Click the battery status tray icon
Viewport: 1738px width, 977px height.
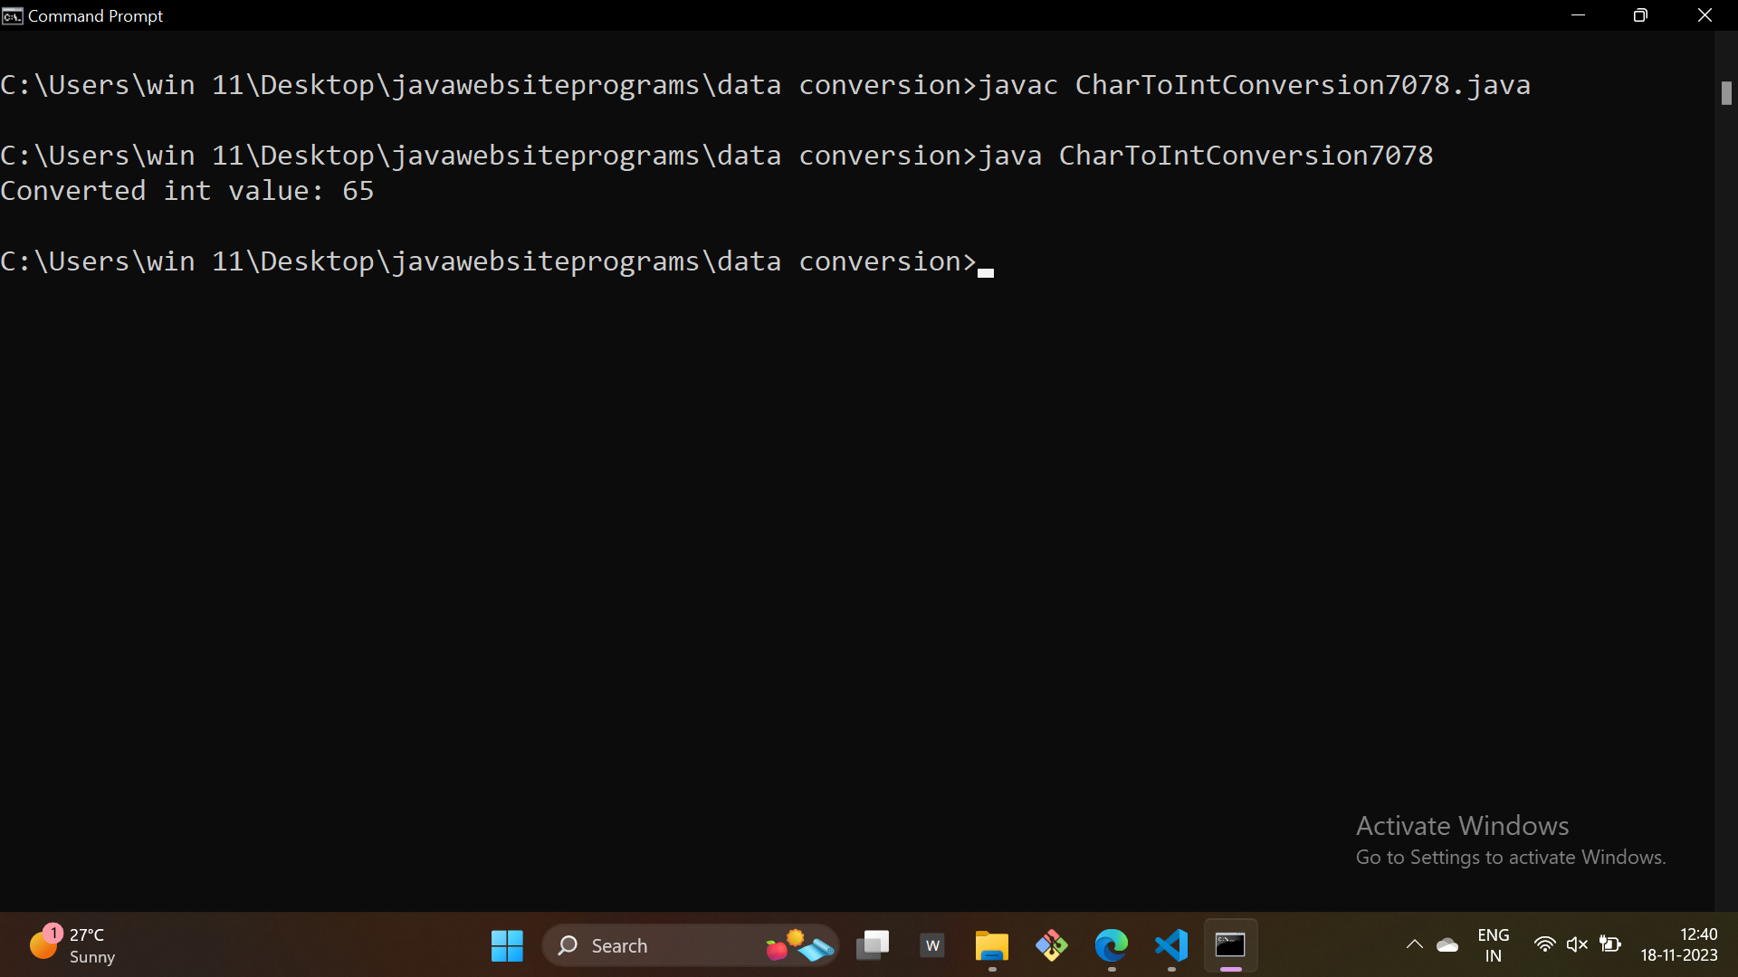pyautogui.click(x=1609, y=944)
